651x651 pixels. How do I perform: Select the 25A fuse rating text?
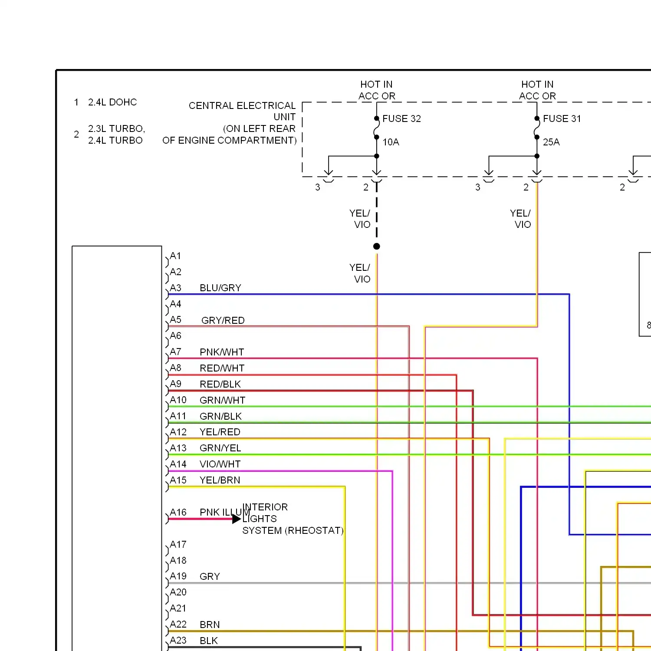(551, 142)
